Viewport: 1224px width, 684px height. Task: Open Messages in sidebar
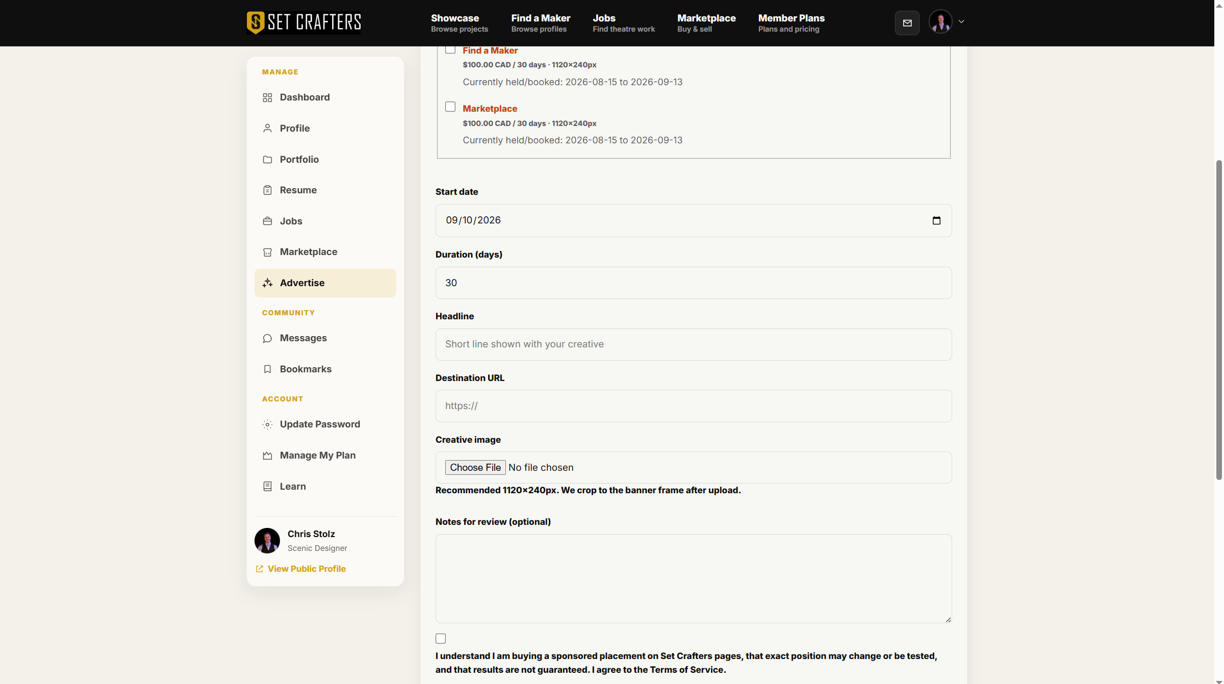click(325, 338)
